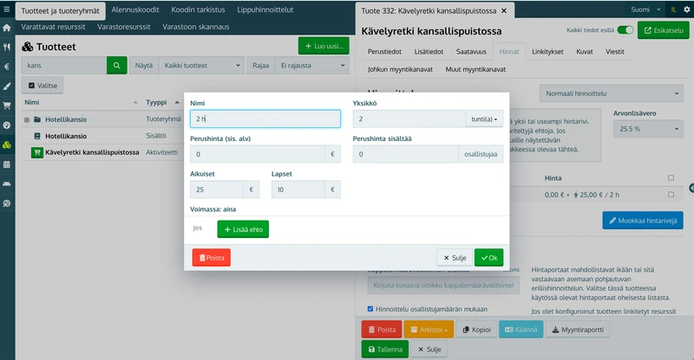Click Sulje button in dialog

[x=455, y=258]
